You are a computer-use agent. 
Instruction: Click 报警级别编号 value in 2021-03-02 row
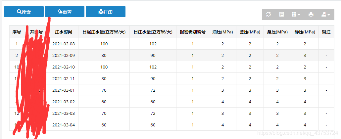tap(193, 102)
